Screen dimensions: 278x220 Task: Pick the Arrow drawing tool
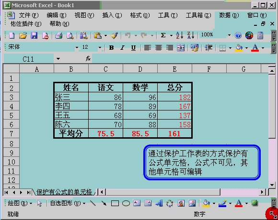(x=104, y=203)
